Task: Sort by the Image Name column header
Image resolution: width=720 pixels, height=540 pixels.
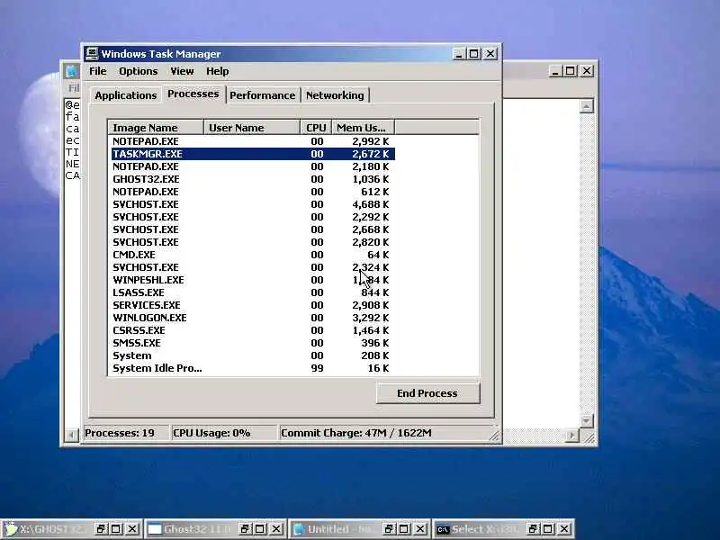Action: pyautogui.click(x=156, y=128)
